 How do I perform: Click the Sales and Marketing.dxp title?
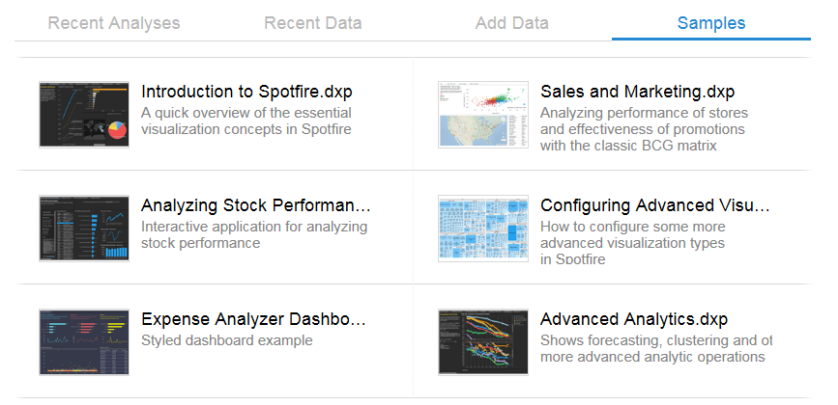click(638, 92)
